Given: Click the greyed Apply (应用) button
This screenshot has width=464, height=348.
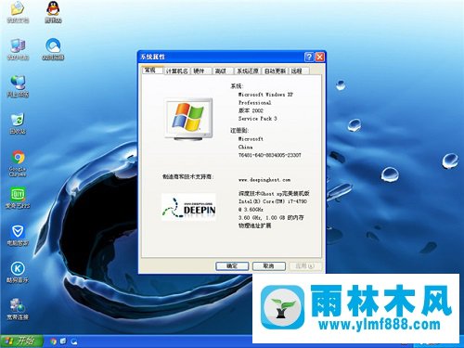Looking at the screenshot, I should pos(305,266).
